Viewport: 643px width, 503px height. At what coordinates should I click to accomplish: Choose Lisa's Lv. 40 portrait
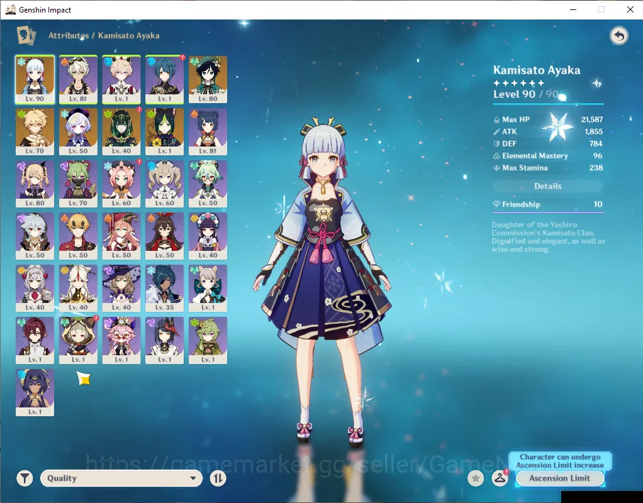(x=121, y=288)
